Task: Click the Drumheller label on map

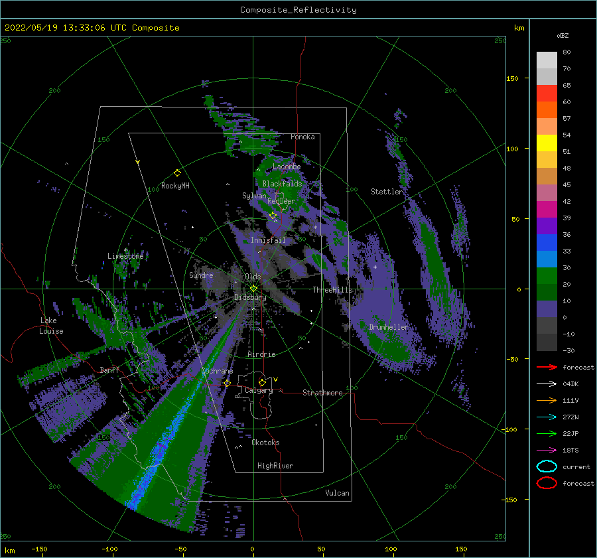Action: (x=388, y=327)
